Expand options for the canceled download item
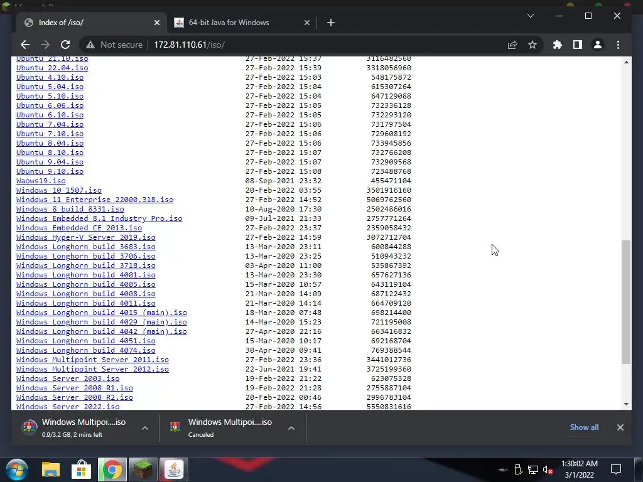The image size is (643, 482). 291,428
